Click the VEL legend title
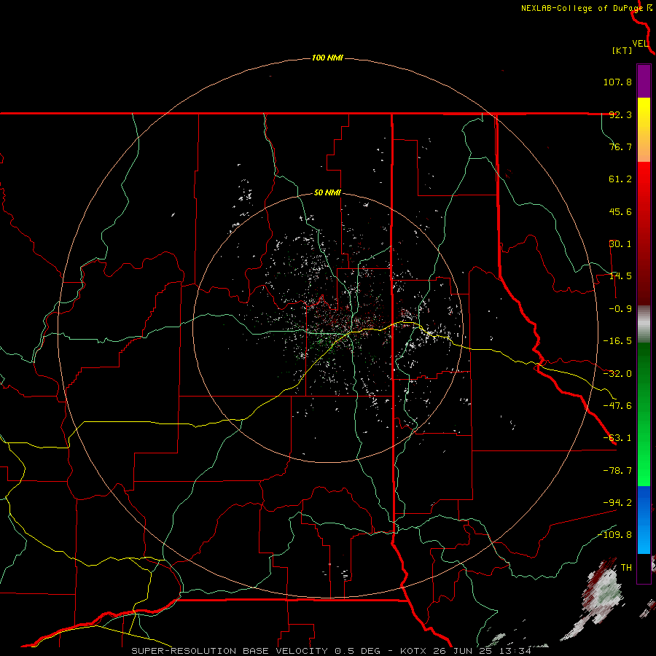 pyautogui.click(x=640, y=44)
